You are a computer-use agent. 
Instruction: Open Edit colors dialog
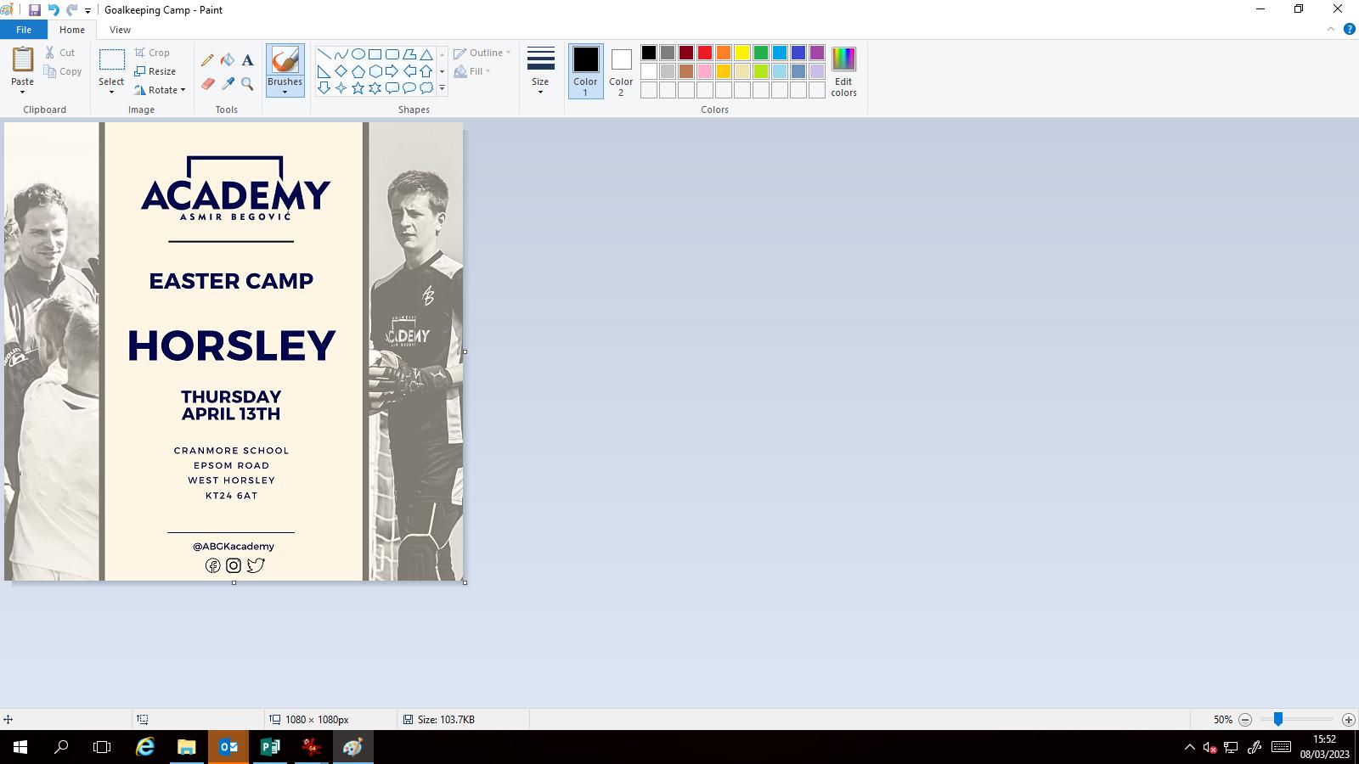pyautogui.click(x=843, y=71)
